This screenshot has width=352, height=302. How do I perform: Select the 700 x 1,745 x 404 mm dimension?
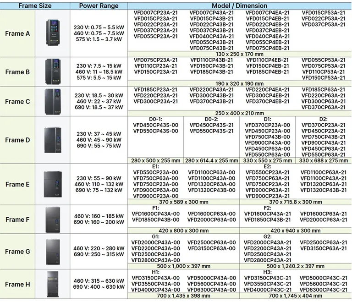pos(296,297)
